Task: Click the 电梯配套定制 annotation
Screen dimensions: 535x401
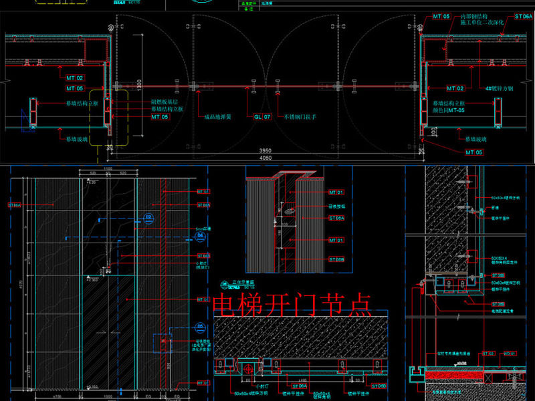Action: coord(502,311)
